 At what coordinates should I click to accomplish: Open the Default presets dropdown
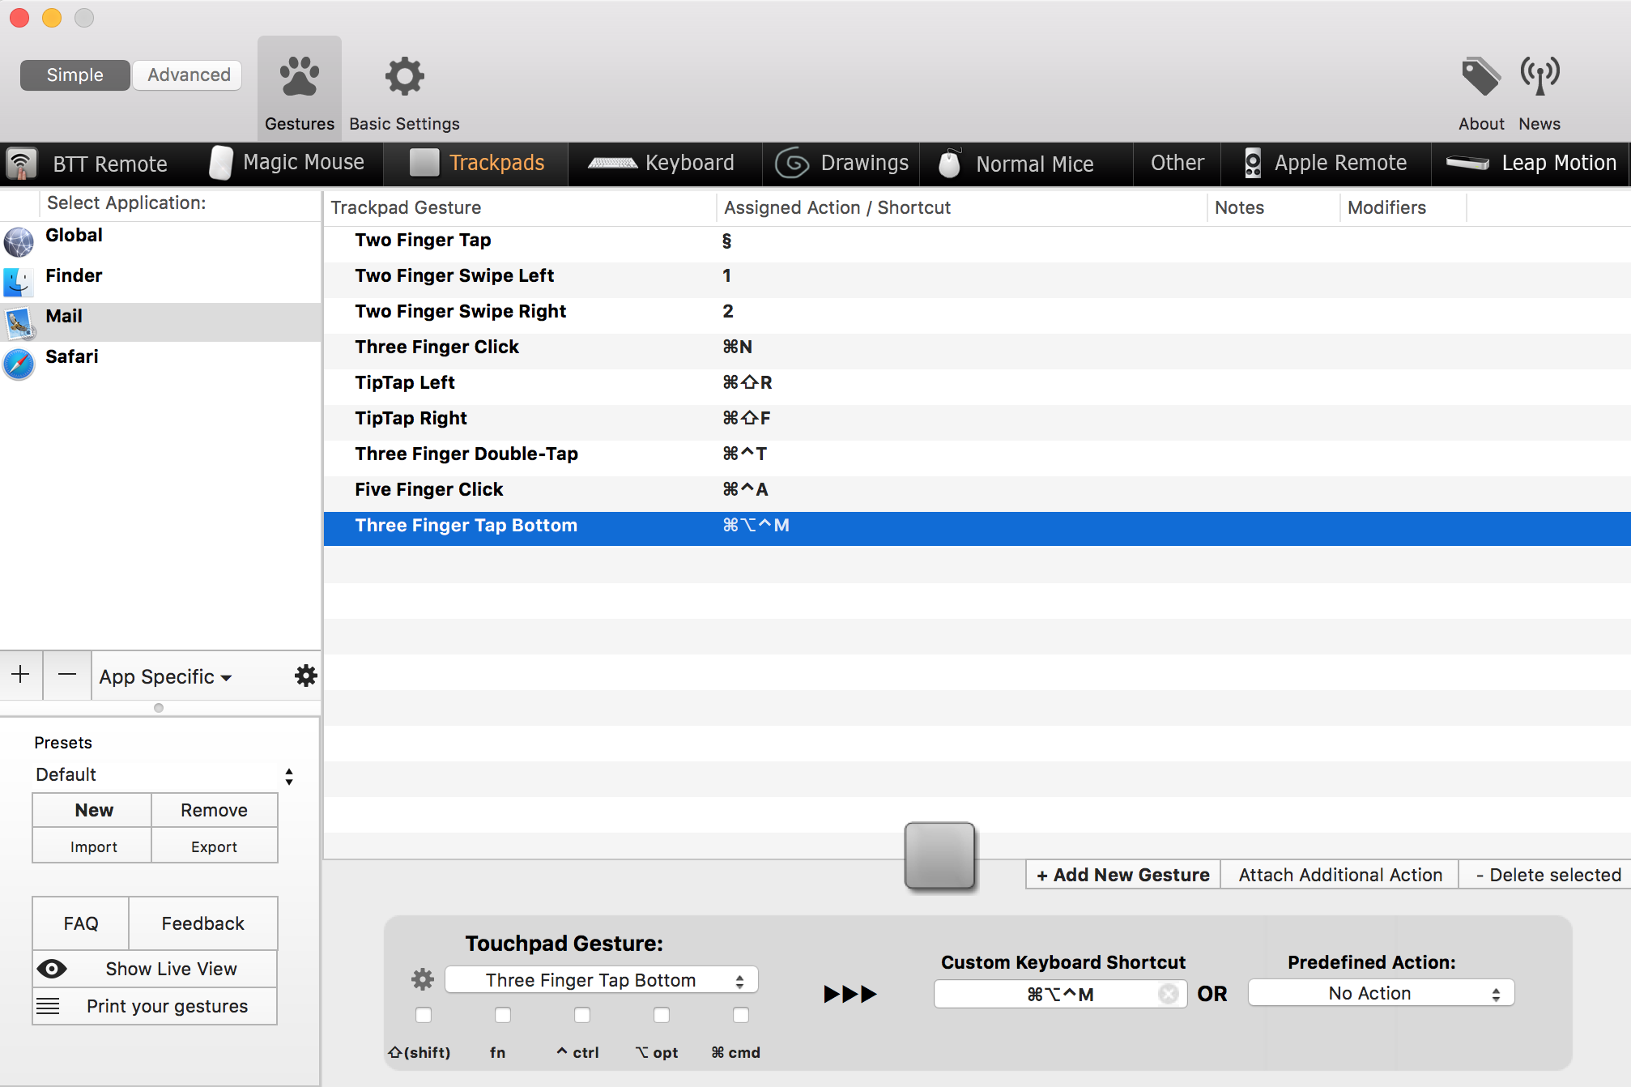coord(164,775)
